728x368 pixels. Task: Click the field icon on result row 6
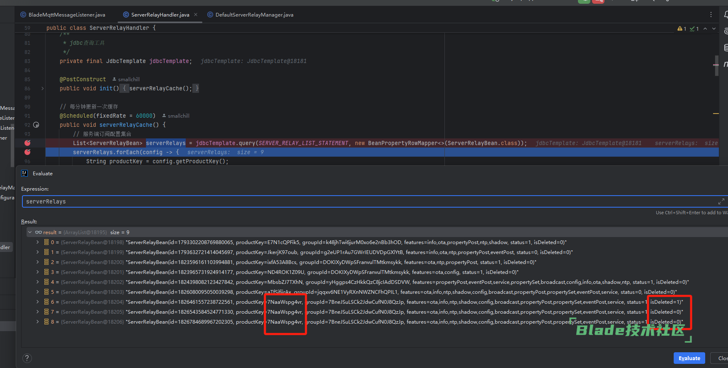click(46, 302)
